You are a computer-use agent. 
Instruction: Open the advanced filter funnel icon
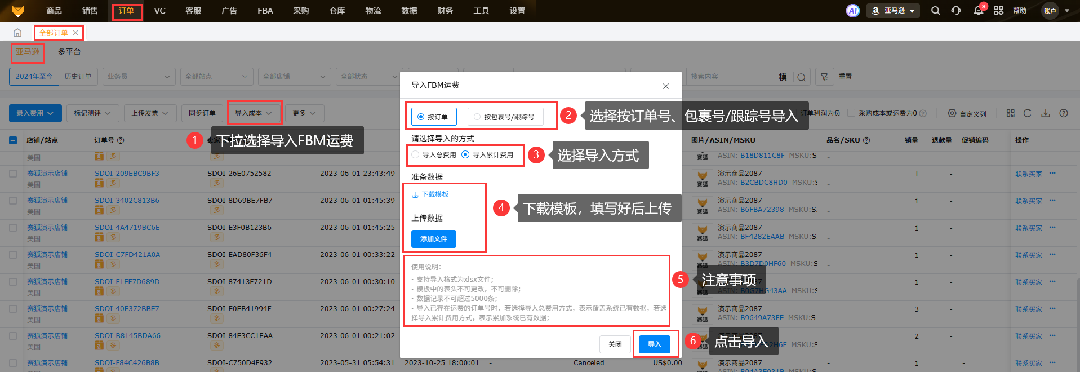click(824, 77)
